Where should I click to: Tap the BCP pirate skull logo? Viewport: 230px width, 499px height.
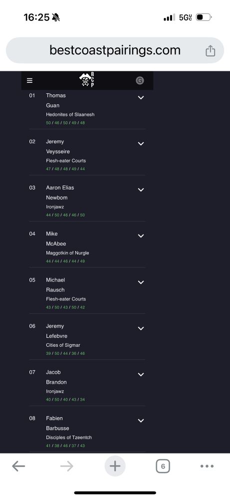coord(86,80)
